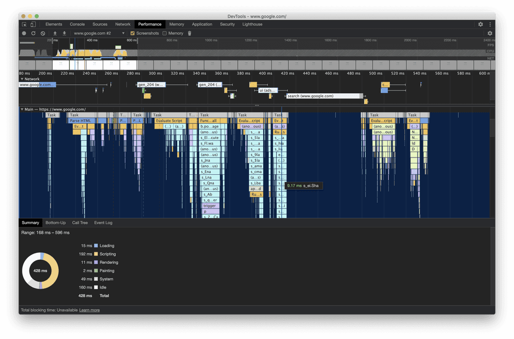
Task: Toggle the capture settings gear
Action: pos(490,33)
